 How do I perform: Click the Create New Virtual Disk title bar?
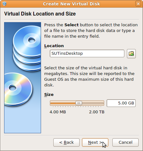point(71,4)
